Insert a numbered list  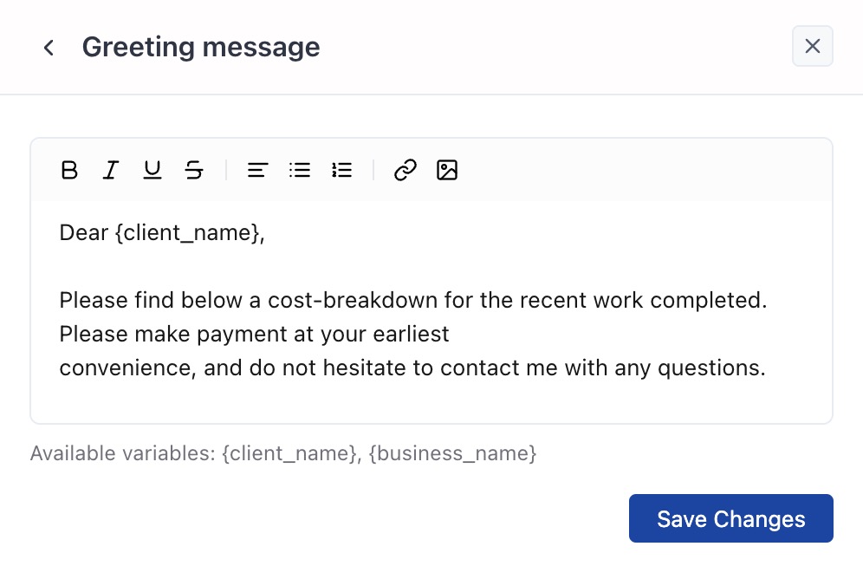(x=341, y=170)
